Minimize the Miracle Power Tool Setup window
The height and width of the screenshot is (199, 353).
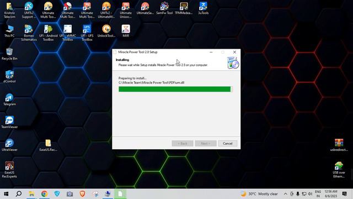tap(211, 52)
